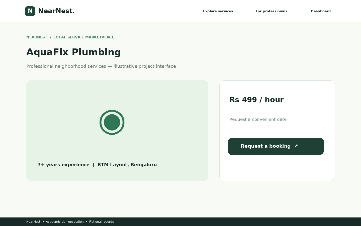Click the Request a convenient date text
This screenshot has width=361, height=226.
coord(258,120)
